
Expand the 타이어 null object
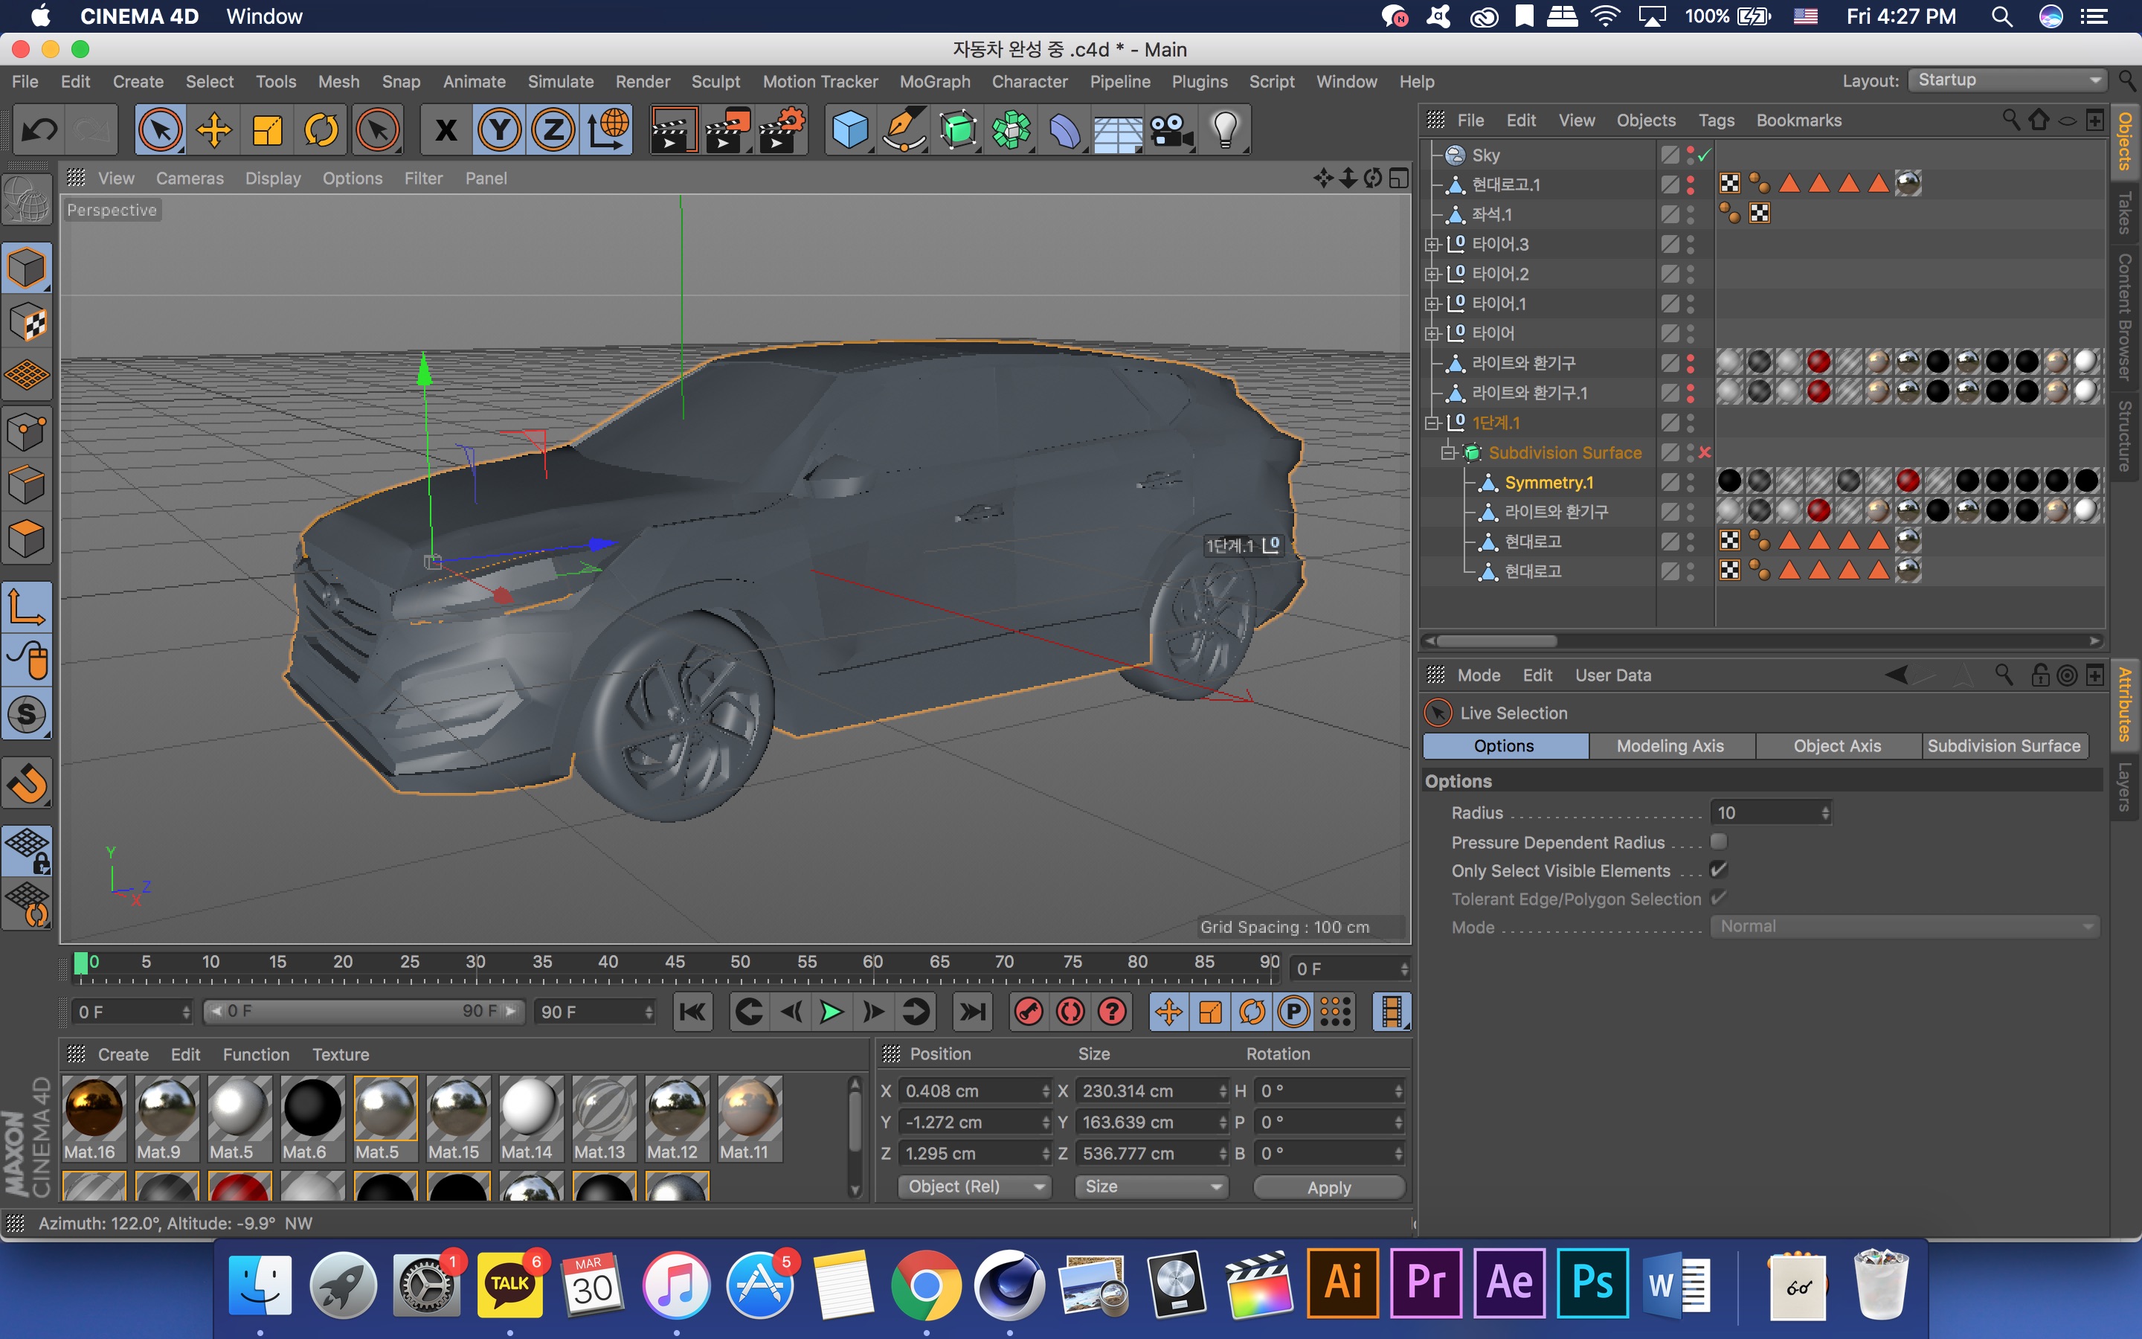click(x=1431, y=334)
